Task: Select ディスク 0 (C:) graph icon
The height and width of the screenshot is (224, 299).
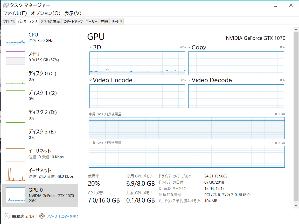Action: click(15, 77)
